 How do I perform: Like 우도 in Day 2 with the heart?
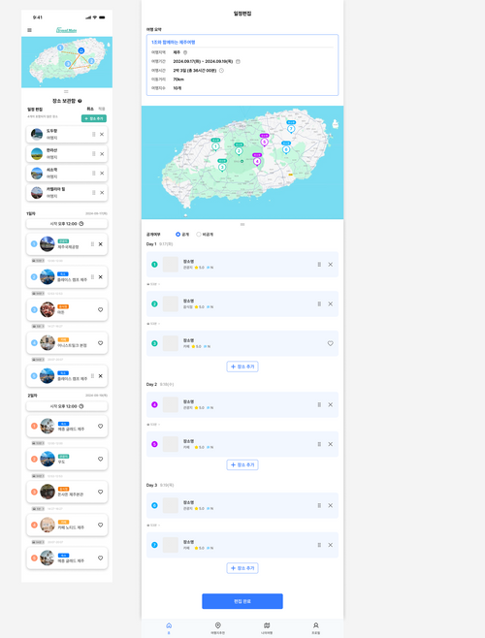click(x=100, y=459)
